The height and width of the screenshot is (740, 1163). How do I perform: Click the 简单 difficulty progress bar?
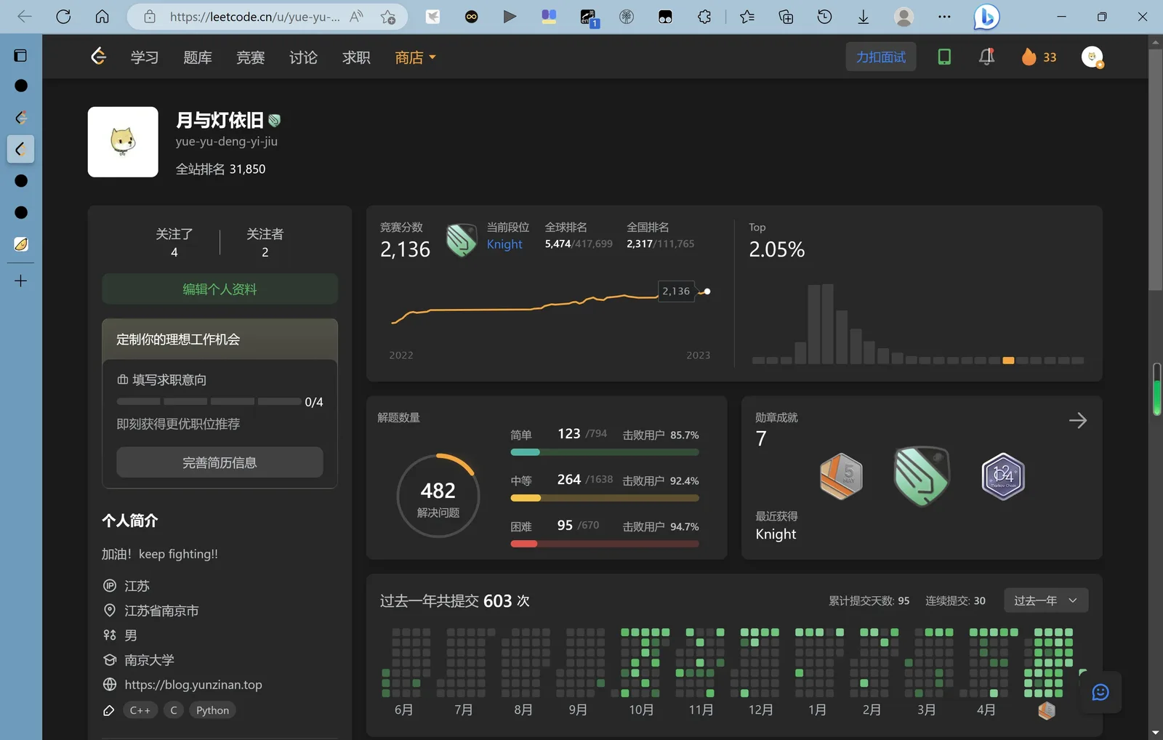[605, 452]
